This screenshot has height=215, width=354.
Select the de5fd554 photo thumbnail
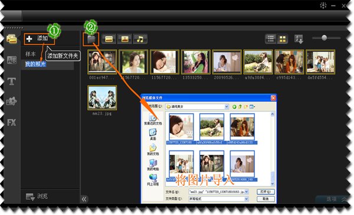[x=320, y=62]
